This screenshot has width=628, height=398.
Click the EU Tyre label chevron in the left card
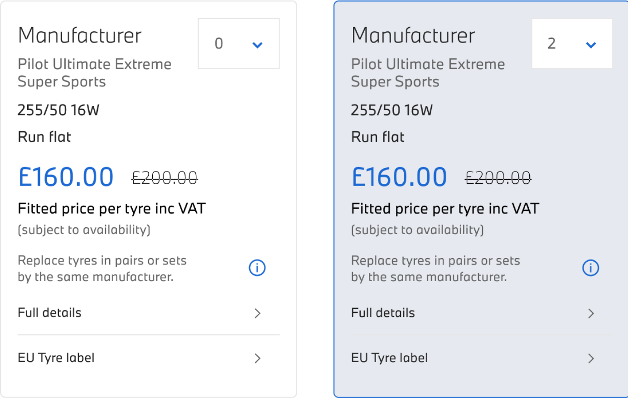coord(257,359)
